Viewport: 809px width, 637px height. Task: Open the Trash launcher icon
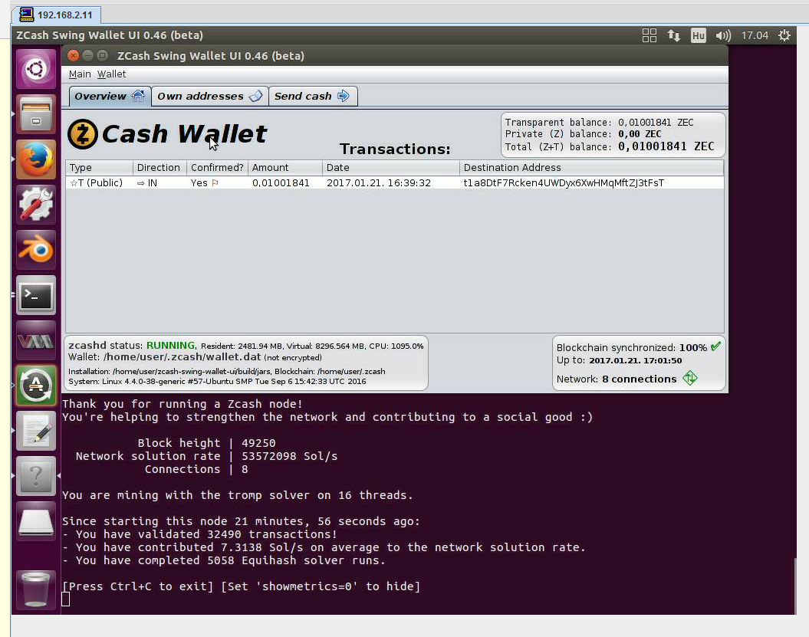(x=35, y=589)
